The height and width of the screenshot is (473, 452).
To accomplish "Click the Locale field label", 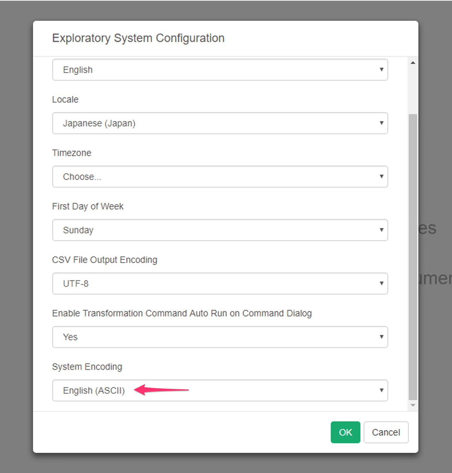I will 65,100.
